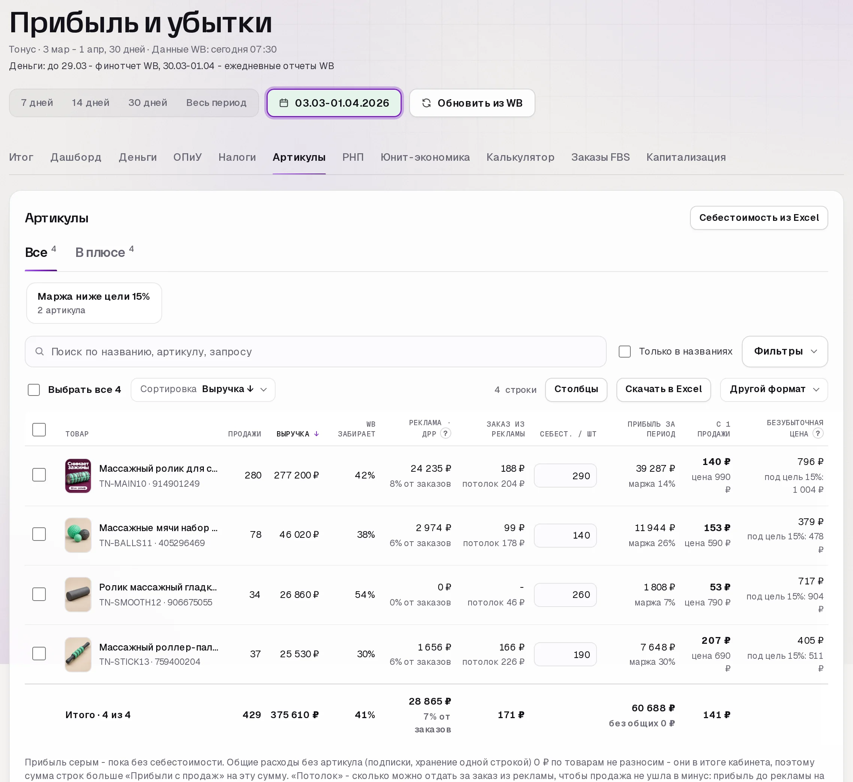Screen dimensions: 853x782
Task: Click the Себестоимость из Excel button
Action: (759, 217)
